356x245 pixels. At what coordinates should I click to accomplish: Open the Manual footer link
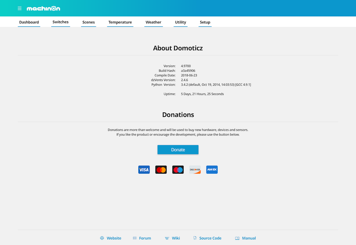pos(249,238)
